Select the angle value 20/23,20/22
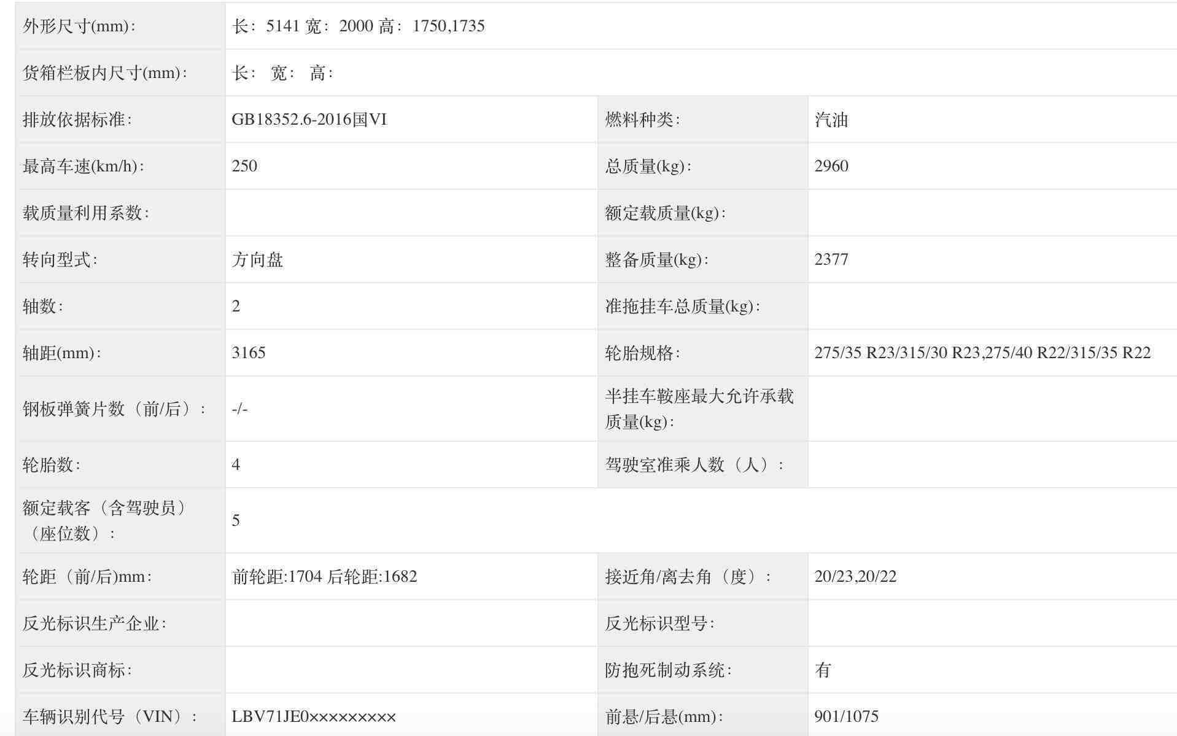This screenshot has height=736, width=1177. point(855,576)
